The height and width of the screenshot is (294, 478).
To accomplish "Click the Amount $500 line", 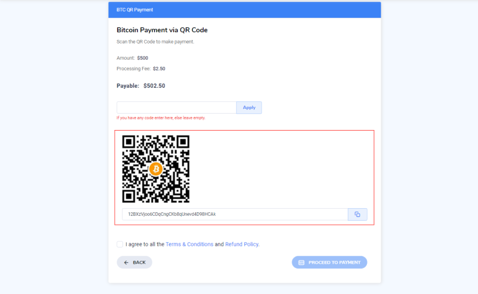I will pos(132,58).
